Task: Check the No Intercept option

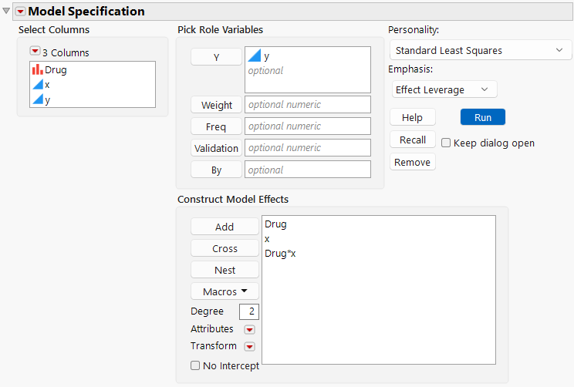Action: pyautogui.click(x=195, y=366)
